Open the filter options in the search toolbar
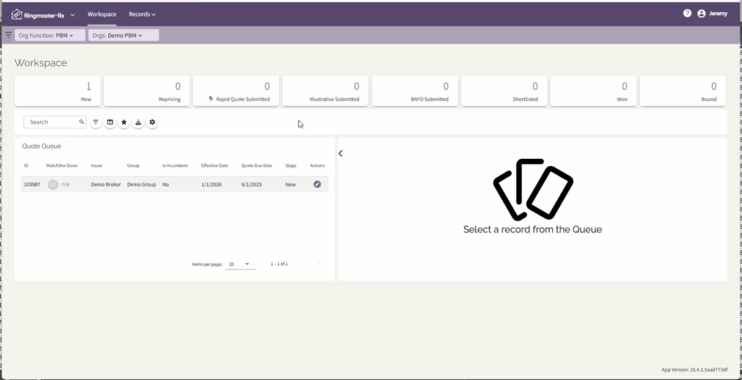Screen dimensions: 742x380 [x=96, y=122]
